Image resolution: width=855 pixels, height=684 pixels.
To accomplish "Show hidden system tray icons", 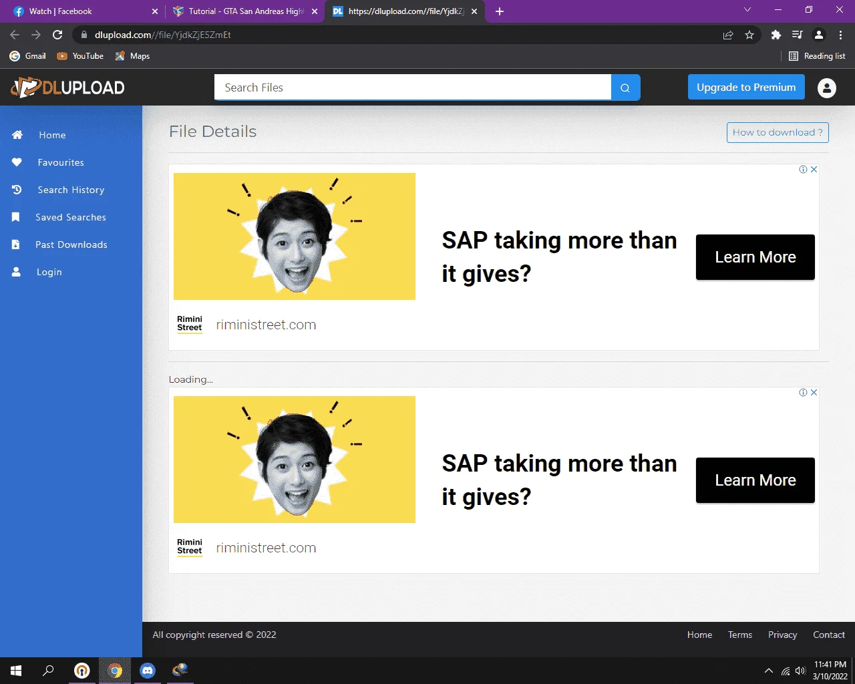I will [768, 671].
